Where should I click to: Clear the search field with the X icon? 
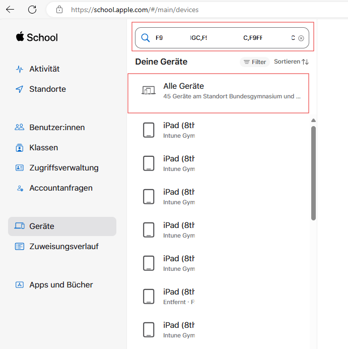[x=301, y=38]
